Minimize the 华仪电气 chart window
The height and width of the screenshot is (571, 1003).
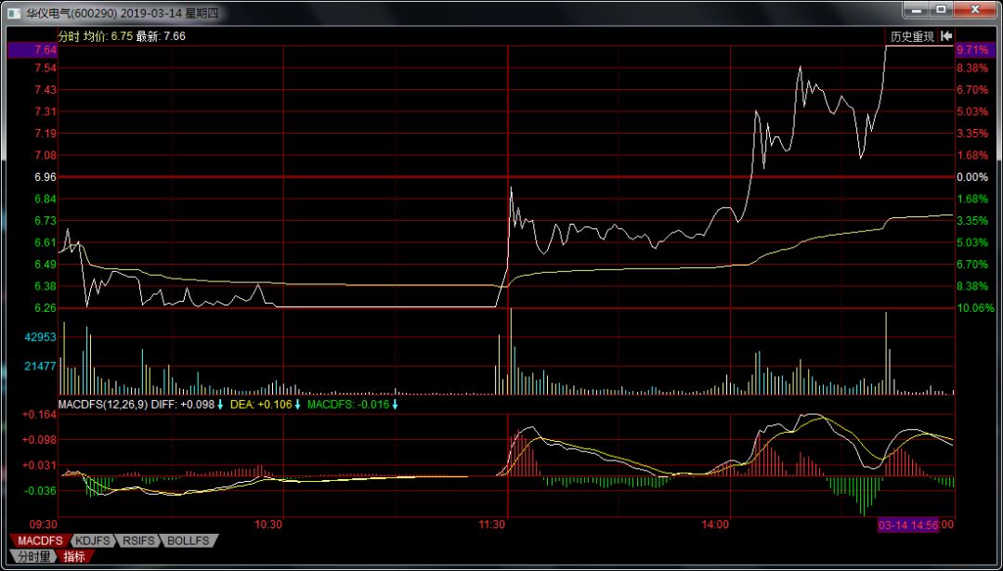918,9
